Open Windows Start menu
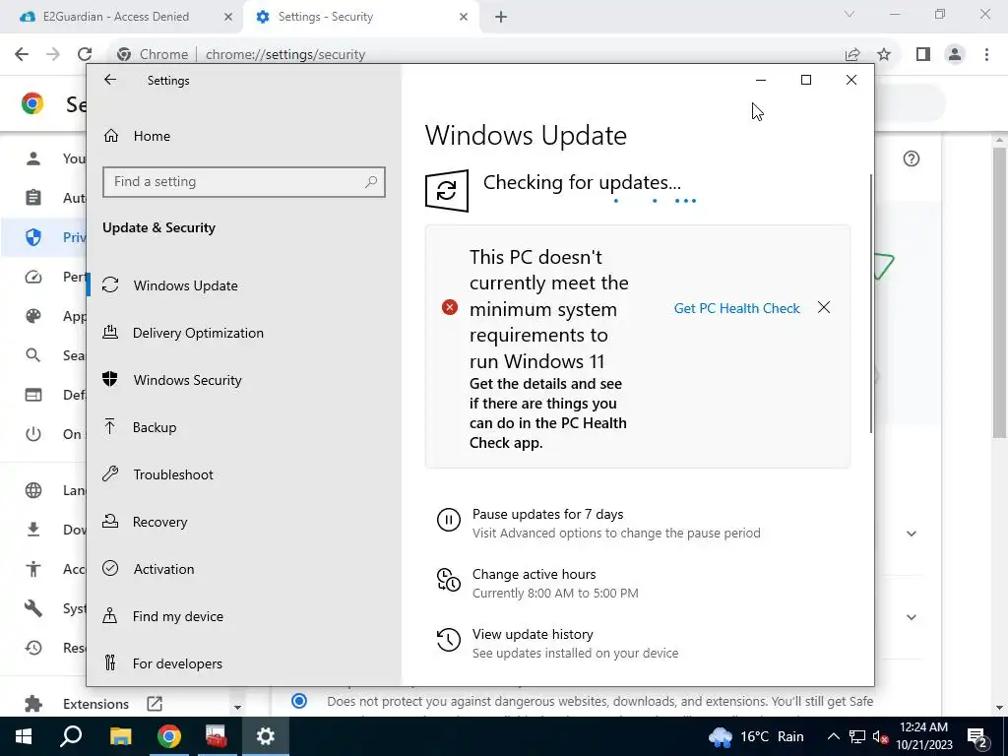Screen dimensions: 1008x756 pyautogui.click(x=24, y=736)
